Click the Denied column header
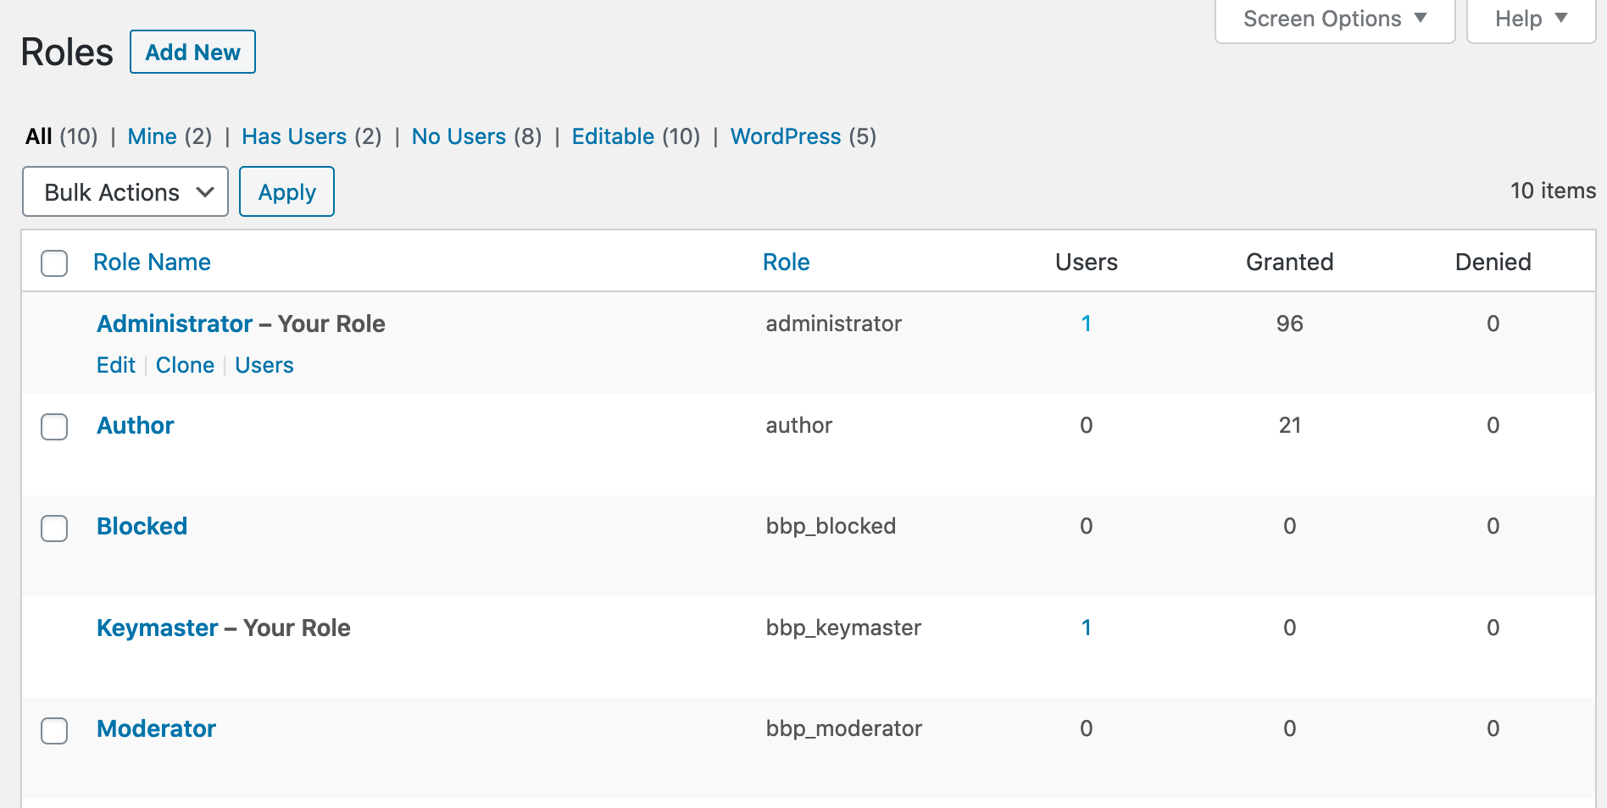This screenshot has height=808, width=1607. pos(1493,263)
